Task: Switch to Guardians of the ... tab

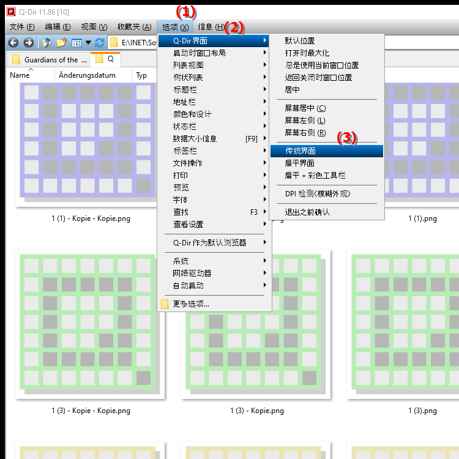Action: coord(50,60)
